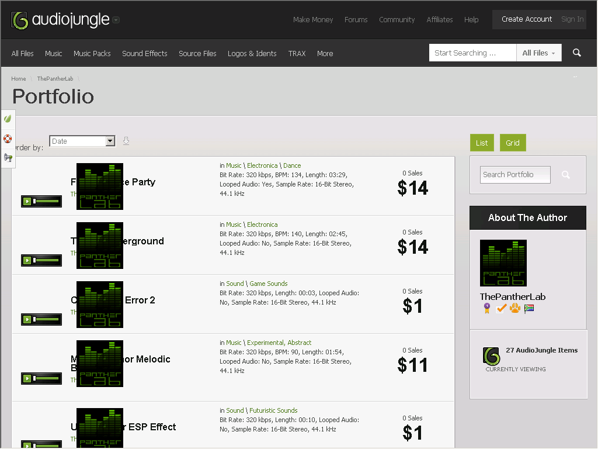This screenshot has width=598, height=449.
Task: Play the Party track preview
Action: (x=27, y=201)
